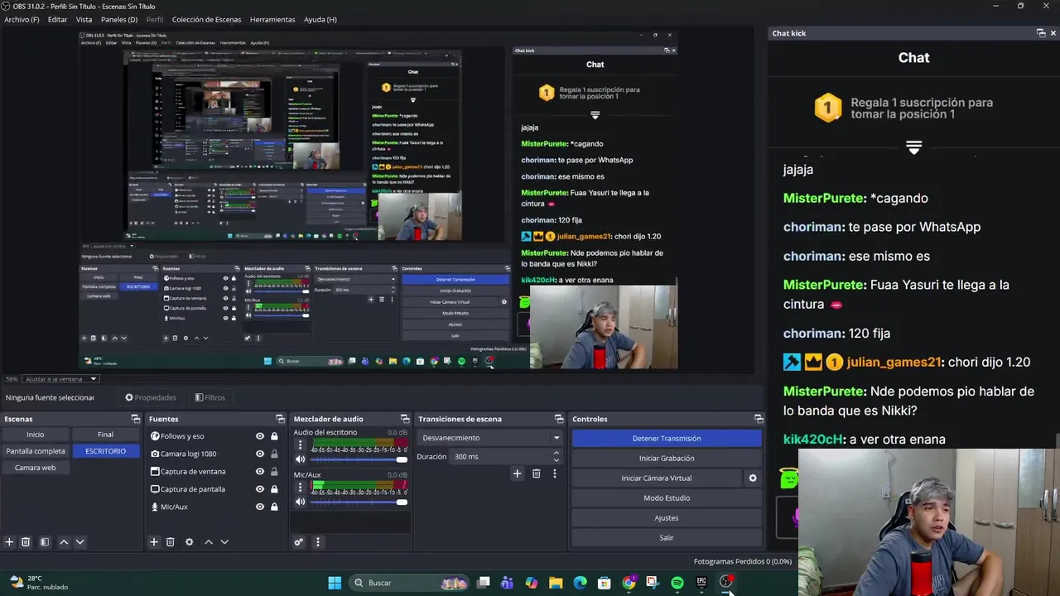
Task: Hide the Mic/Aux source
Action: pyautogui.click(x=260, y=507)
